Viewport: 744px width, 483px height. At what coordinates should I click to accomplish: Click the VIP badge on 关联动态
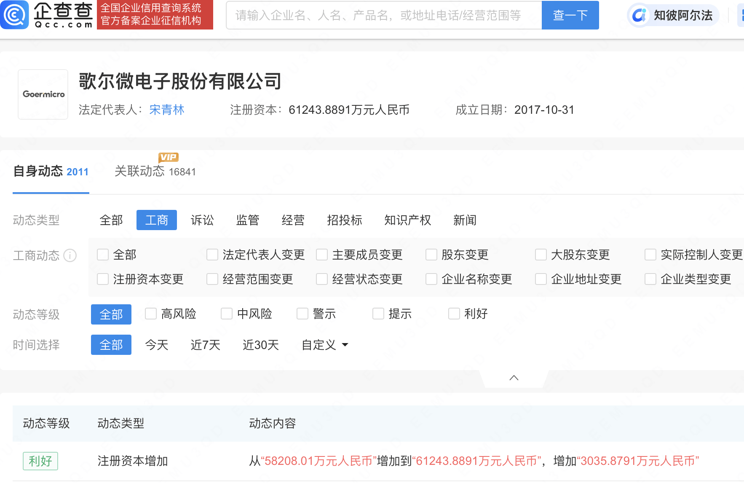169,157
